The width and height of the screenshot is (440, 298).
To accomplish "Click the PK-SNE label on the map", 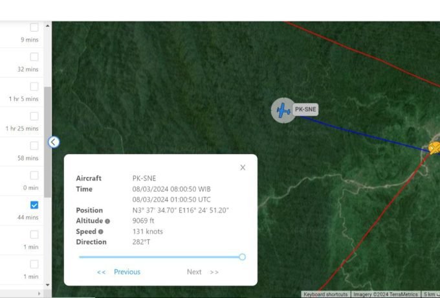I will click(x=305, y=109).
